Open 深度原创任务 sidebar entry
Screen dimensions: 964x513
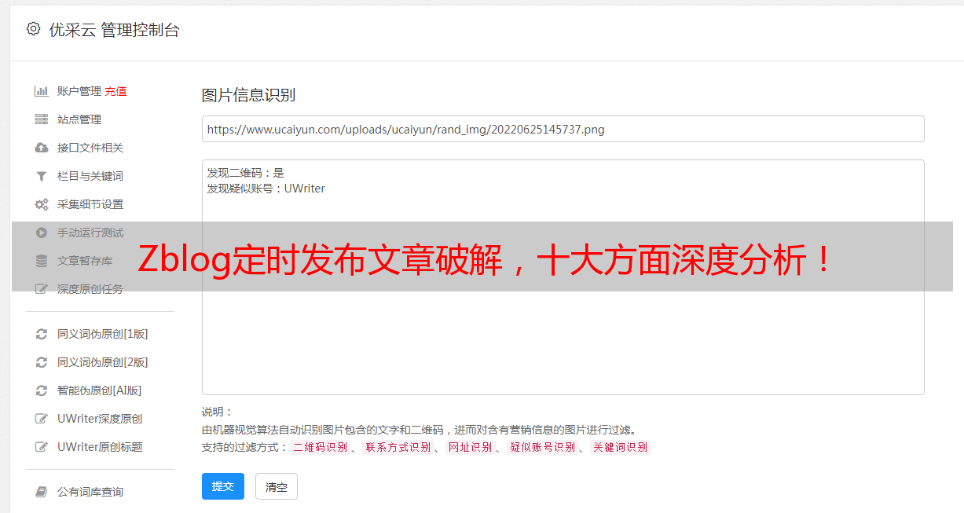pyautogui.click(x=90, y=289)
